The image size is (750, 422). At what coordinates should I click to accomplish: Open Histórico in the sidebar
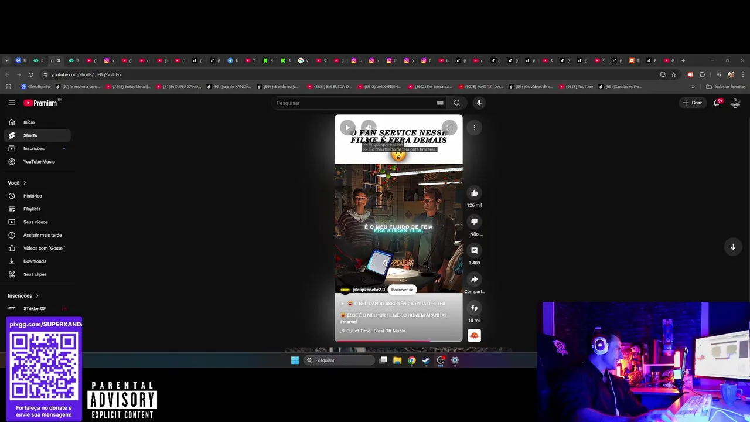[37, 196]
